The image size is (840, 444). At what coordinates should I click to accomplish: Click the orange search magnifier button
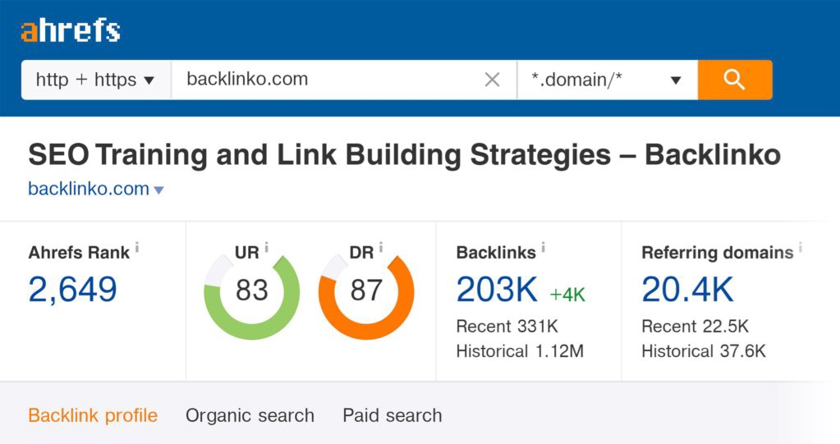point(734,80)
